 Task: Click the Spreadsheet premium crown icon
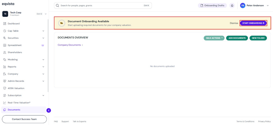point(43,45)
